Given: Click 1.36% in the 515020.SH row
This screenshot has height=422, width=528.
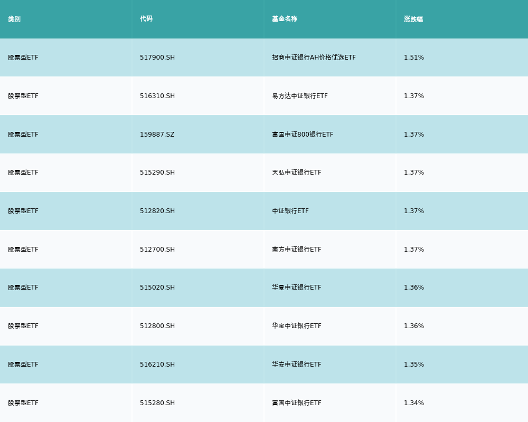Looking at the screenshot, I should [414, 287].
